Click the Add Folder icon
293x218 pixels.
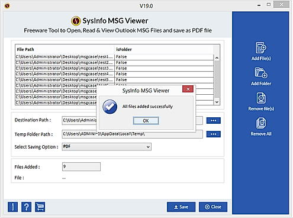[x=261, y=73]
